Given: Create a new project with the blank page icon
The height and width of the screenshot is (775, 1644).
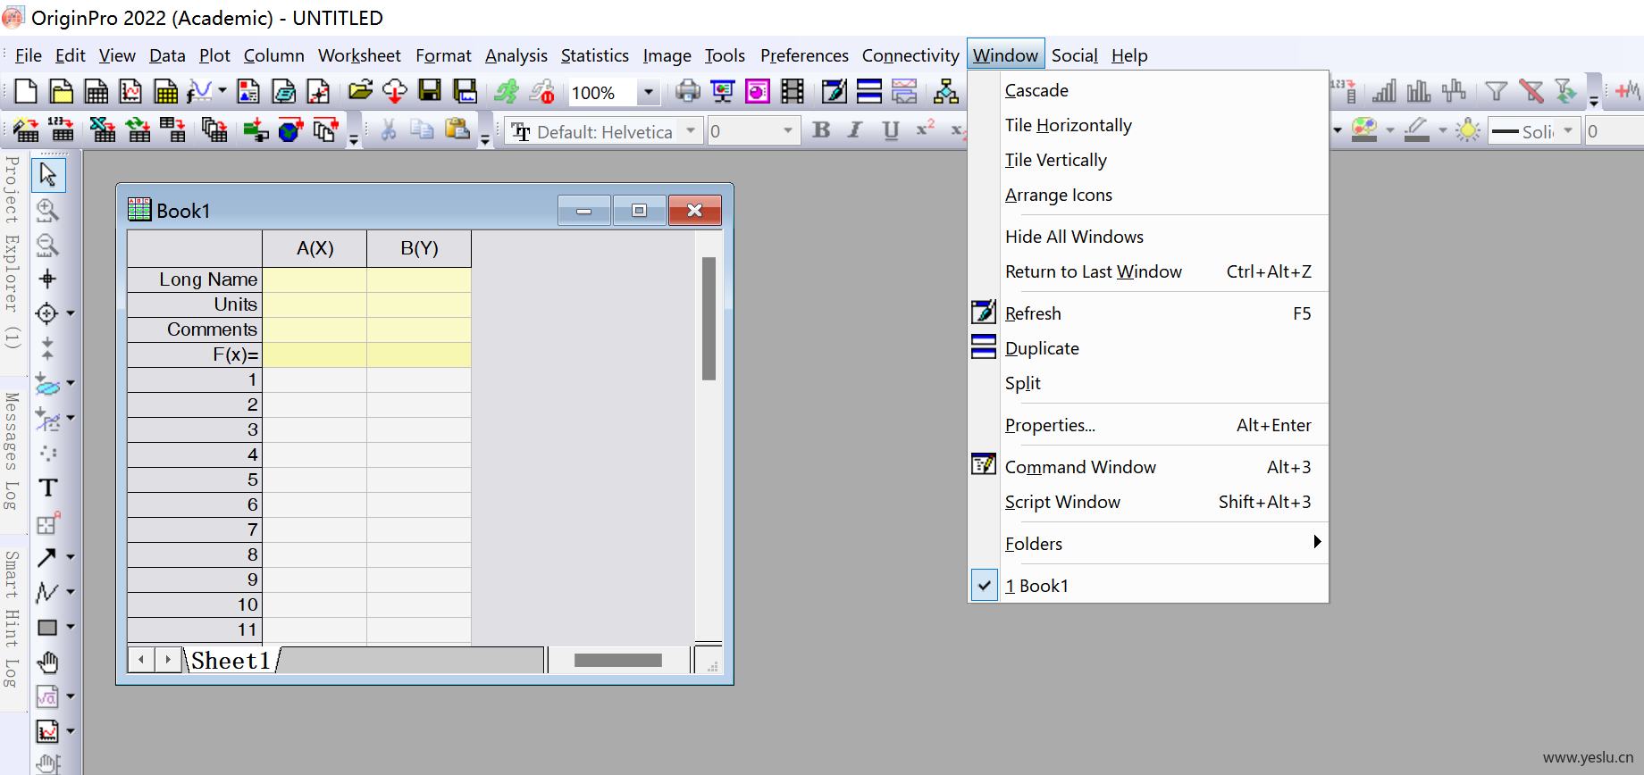Looking at the screenshot, I should click(x=26, y=91).
